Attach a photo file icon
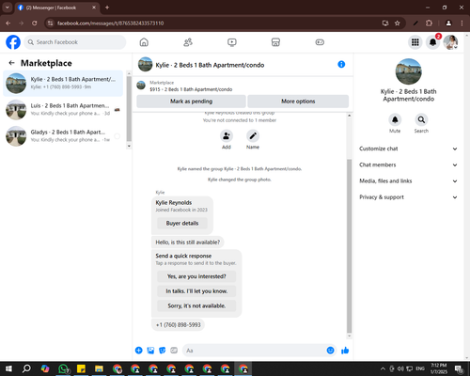 (150, 351)
